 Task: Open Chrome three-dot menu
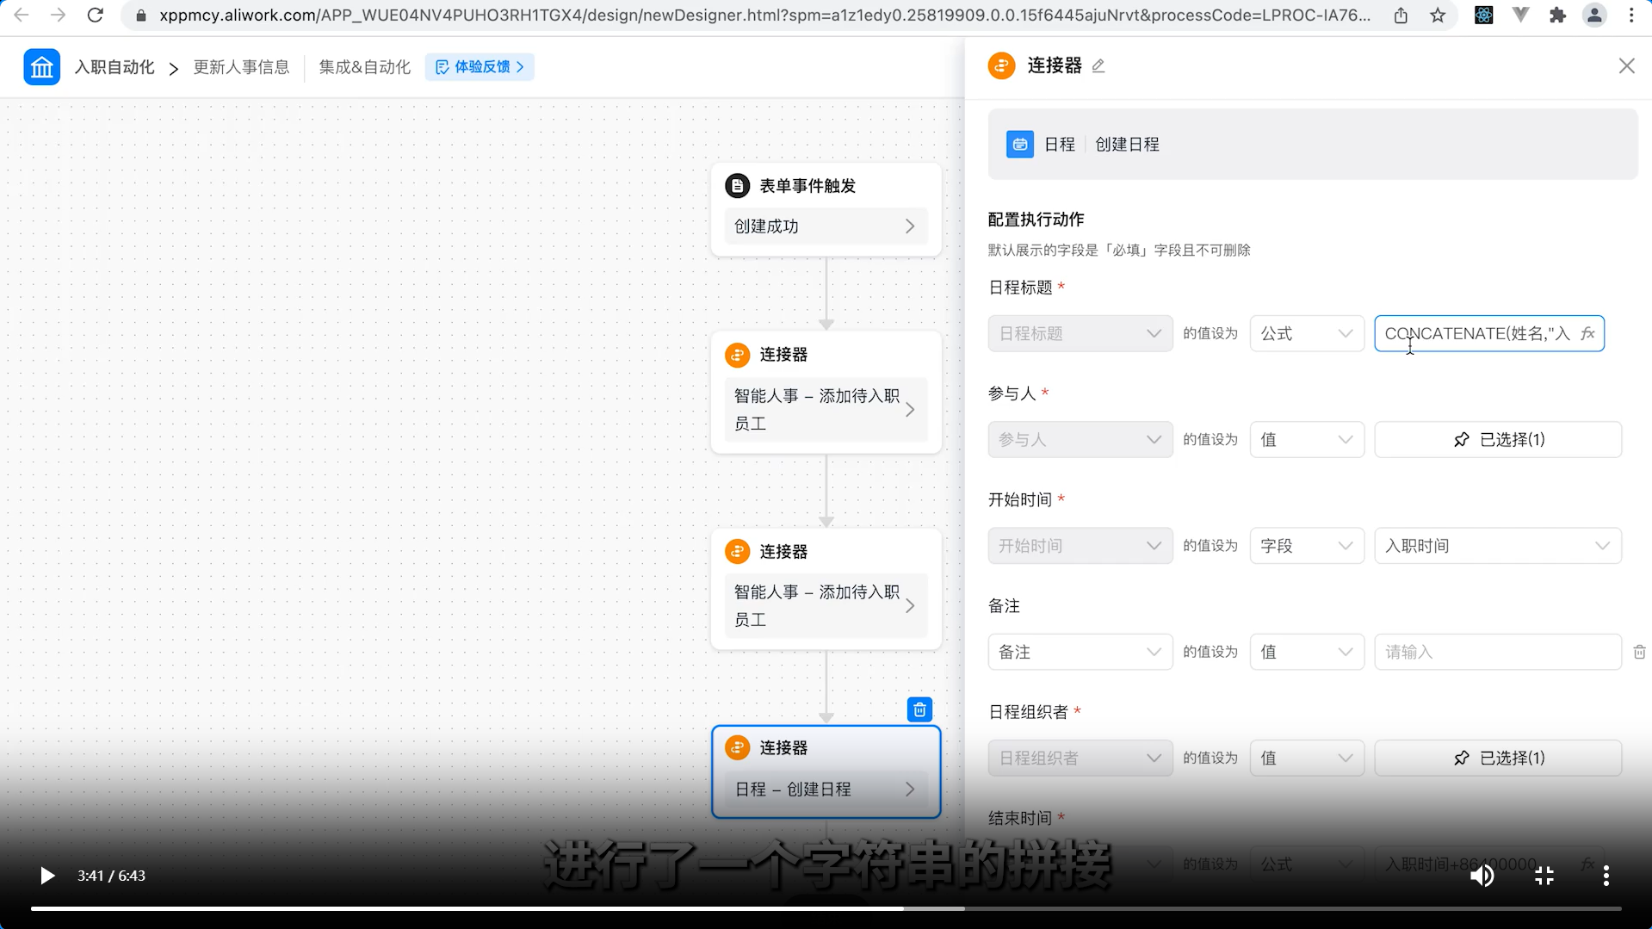coord(1631,15)
